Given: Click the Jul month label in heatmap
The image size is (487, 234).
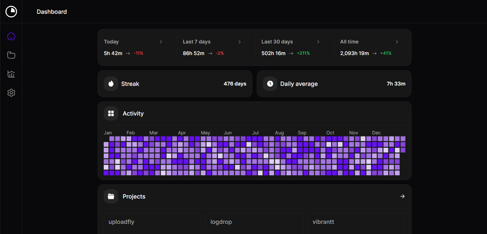Looking at the screenshot, I should [256, 133].
